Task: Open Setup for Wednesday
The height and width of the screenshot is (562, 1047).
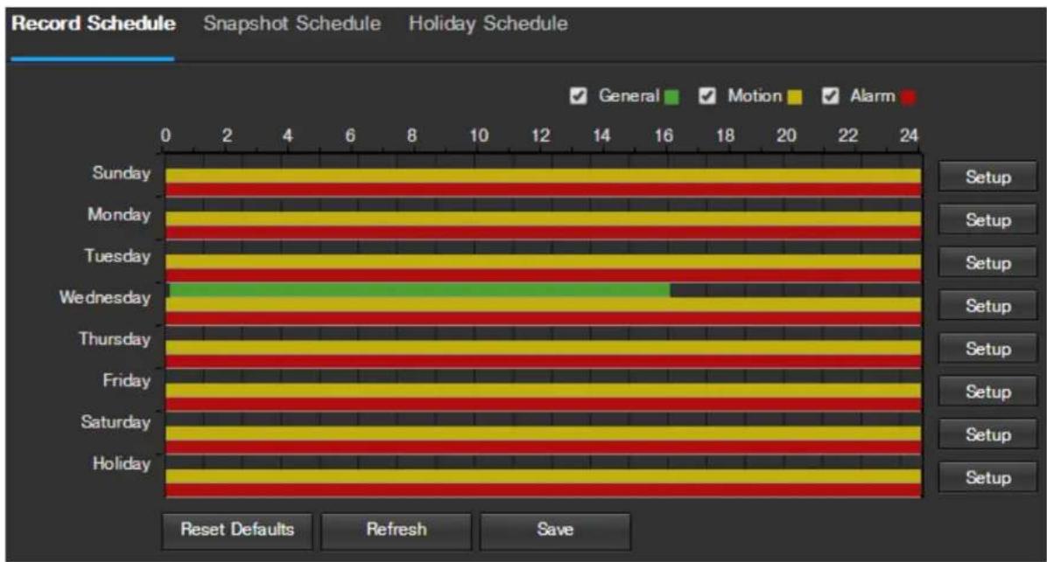Action: coord(987,305)
